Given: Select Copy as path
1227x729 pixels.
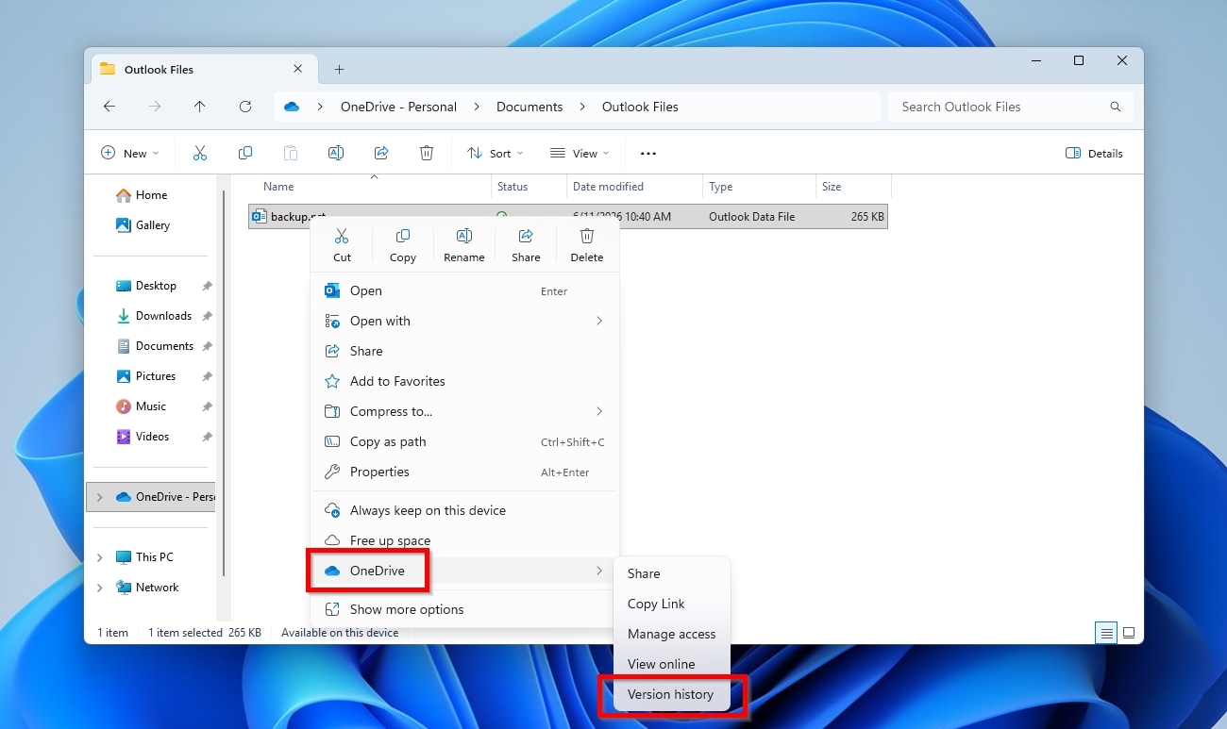Looking at the screenshot, I should click(464, 441).
